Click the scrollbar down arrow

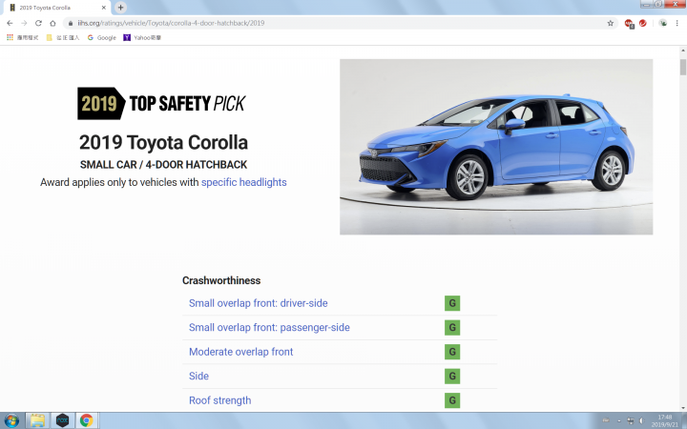682,408
